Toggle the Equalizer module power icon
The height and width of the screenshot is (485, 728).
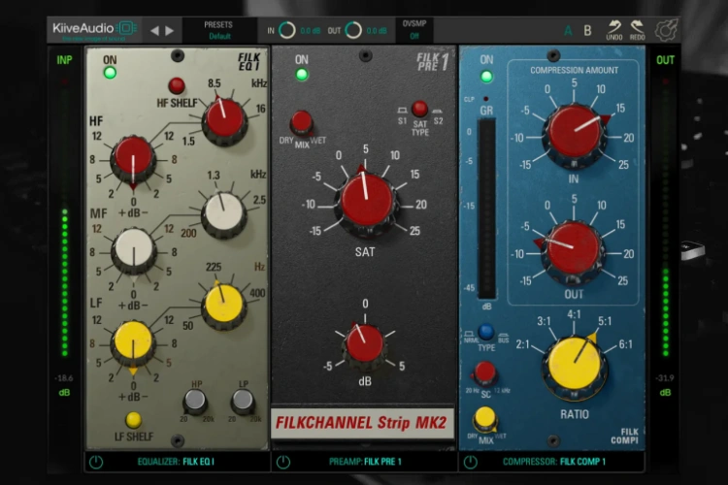pos(96,462)
